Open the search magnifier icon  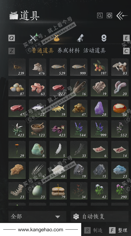click(100, 15)
